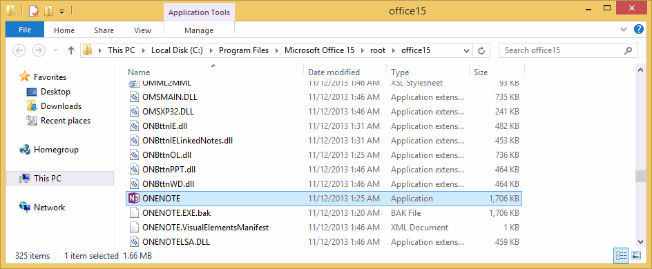Click the OMSXP32.DLL file icon

[x=133, y=112]
